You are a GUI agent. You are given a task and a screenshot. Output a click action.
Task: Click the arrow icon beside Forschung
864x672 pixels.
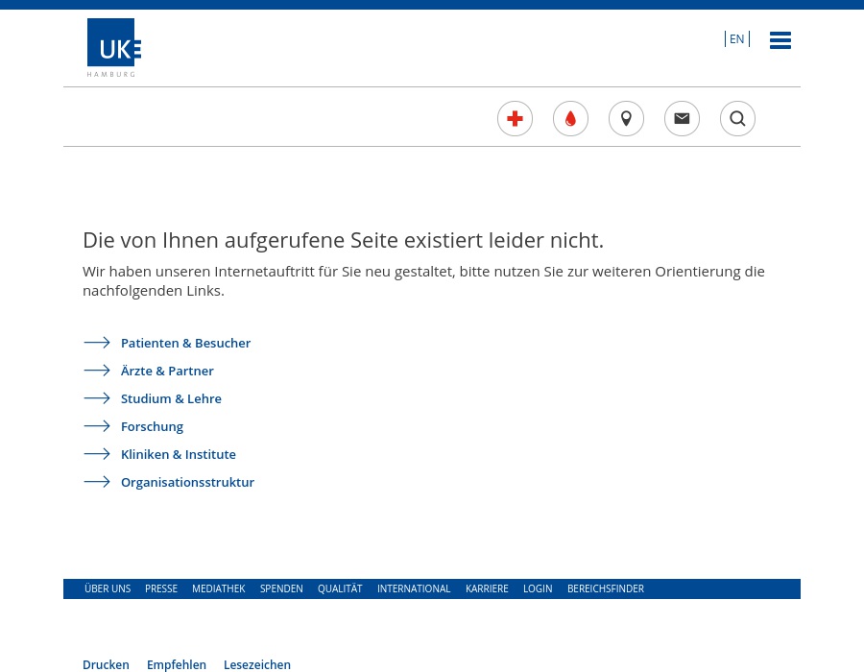97,425
